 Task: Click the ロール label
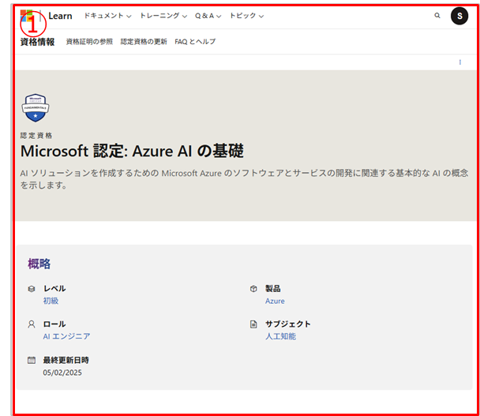coord(54,324)
